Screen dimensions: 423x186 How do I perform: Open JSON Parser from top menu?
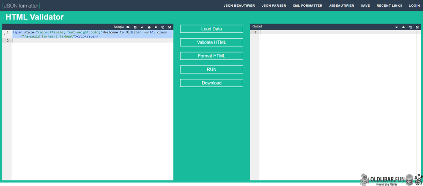point(274,5)
